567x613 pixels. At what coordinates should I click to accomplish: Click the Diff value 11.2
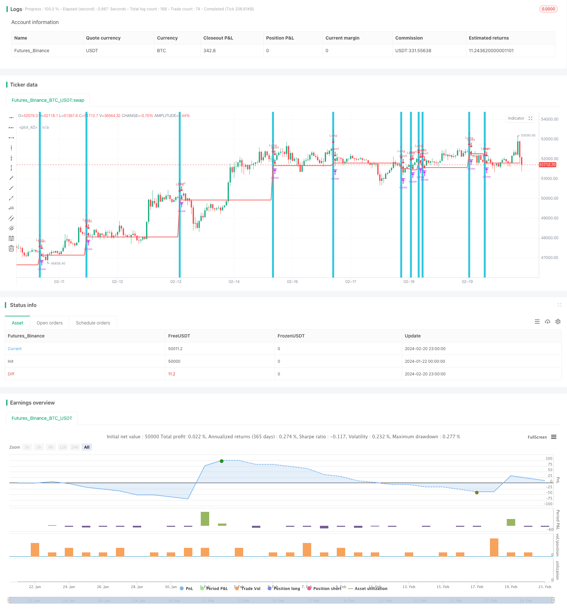pyautogui.click(x=172, y=374)
